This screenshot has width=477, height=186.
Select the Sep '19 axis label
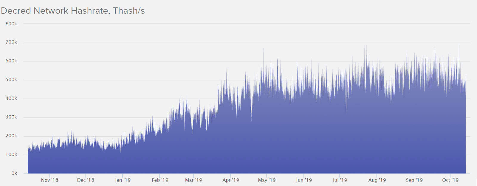tap(414, 180)
